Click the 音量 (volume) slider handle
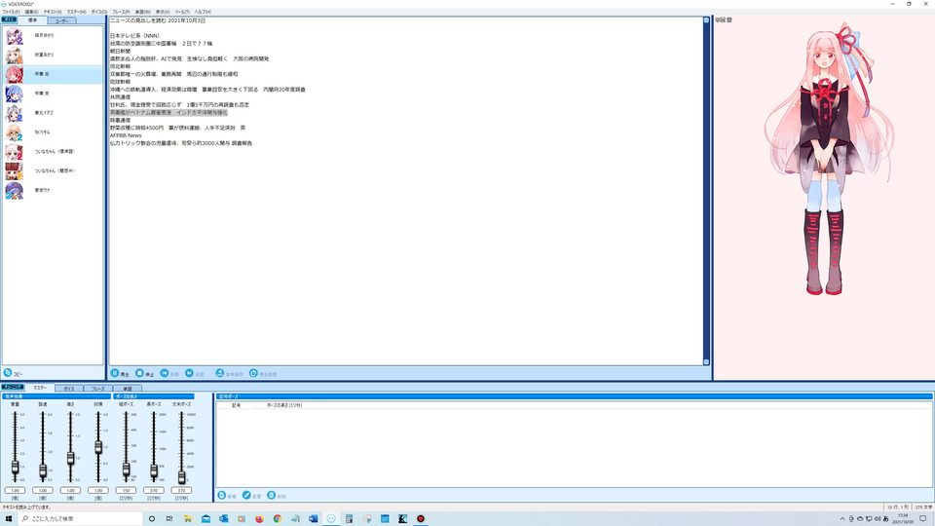Image resolution: width=935 pixels, height=526 pixels. (x=15, y=468)
